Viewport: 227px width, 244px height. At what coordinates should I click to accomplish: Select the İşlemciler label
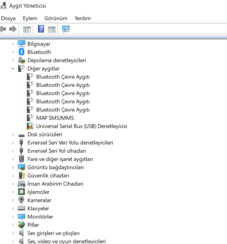point(38,192)
